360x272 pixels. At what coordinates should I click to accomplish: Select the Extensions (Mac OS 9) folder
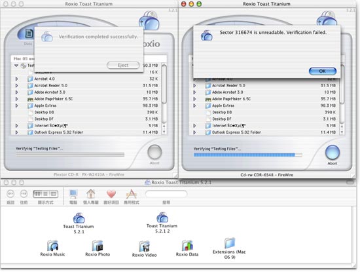(x=230, y=243)
